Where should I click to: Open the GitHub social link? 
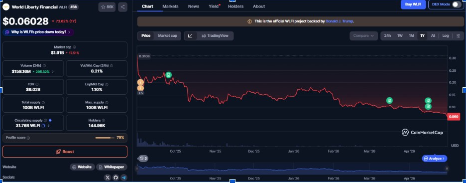pos(116,178)
